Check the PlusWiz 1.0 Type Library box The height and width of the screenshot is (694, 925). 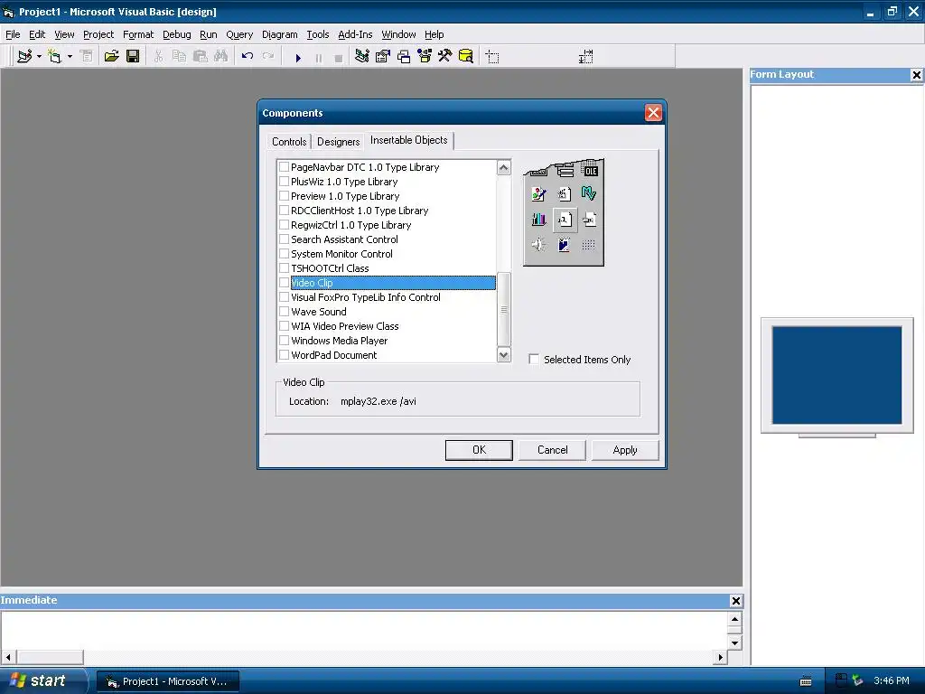click(x=284, y=182)
